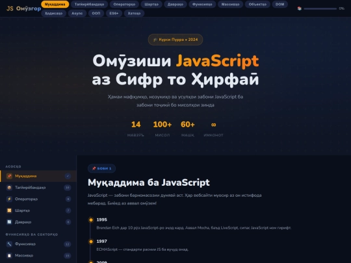Image resolution: width=351 pixels, height=263 pixels.
Task: Click the shuffle icon next to Шартҳо
Action: tap(9, 210)
